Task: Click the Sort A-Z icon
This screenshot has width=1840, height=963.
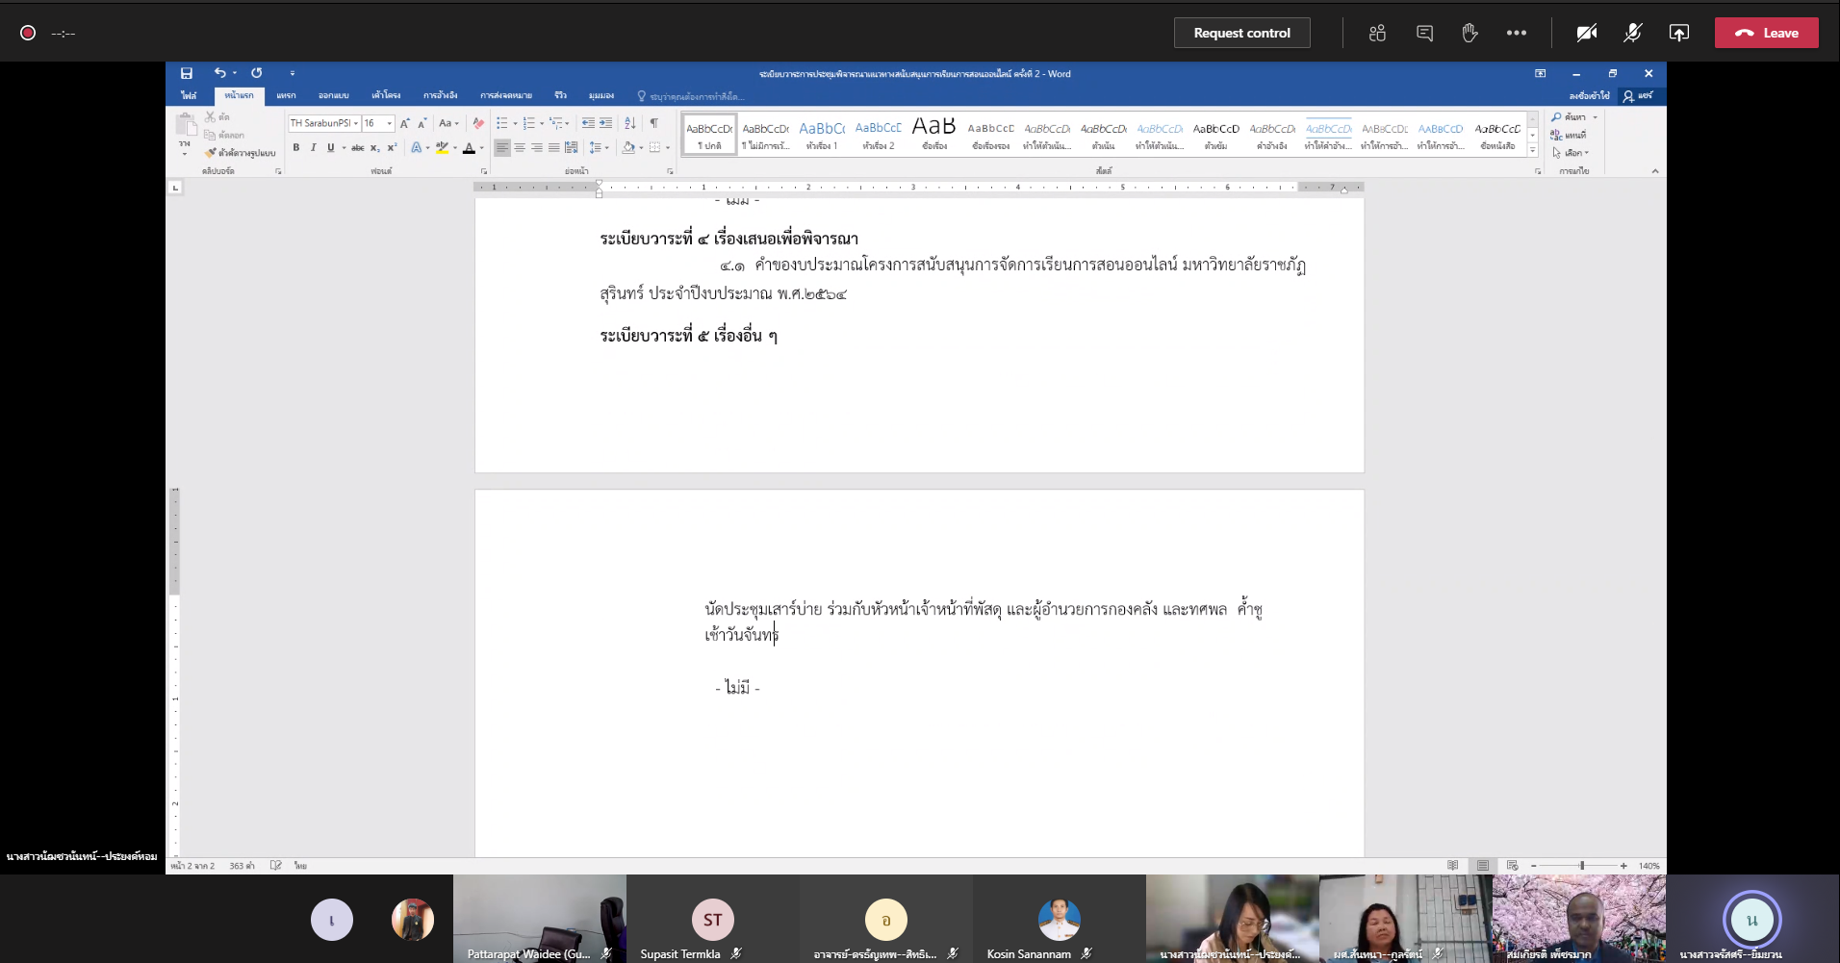Action: 629,123
